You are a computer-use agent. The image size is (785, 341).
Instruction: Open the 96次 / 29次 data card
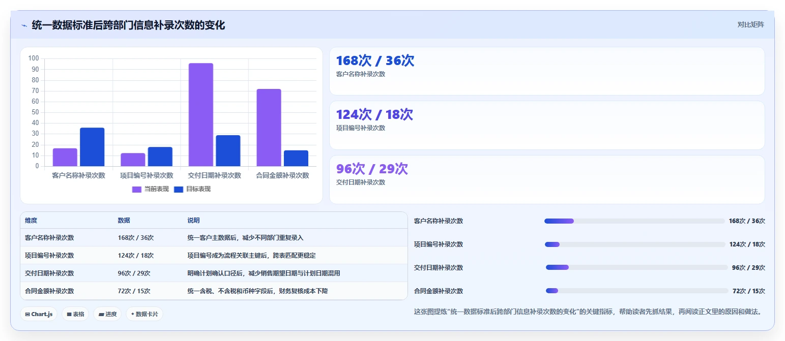pyautogui.click(x=547, y=179)
